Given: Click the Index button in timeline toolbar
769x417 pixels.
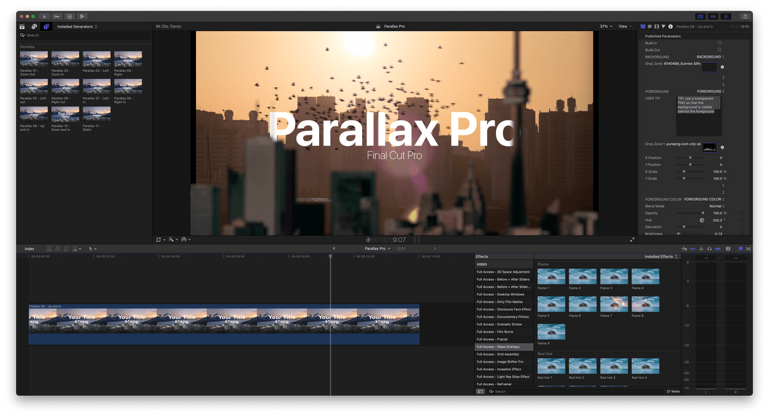Looking at the screenshot, I should [28, 248].
